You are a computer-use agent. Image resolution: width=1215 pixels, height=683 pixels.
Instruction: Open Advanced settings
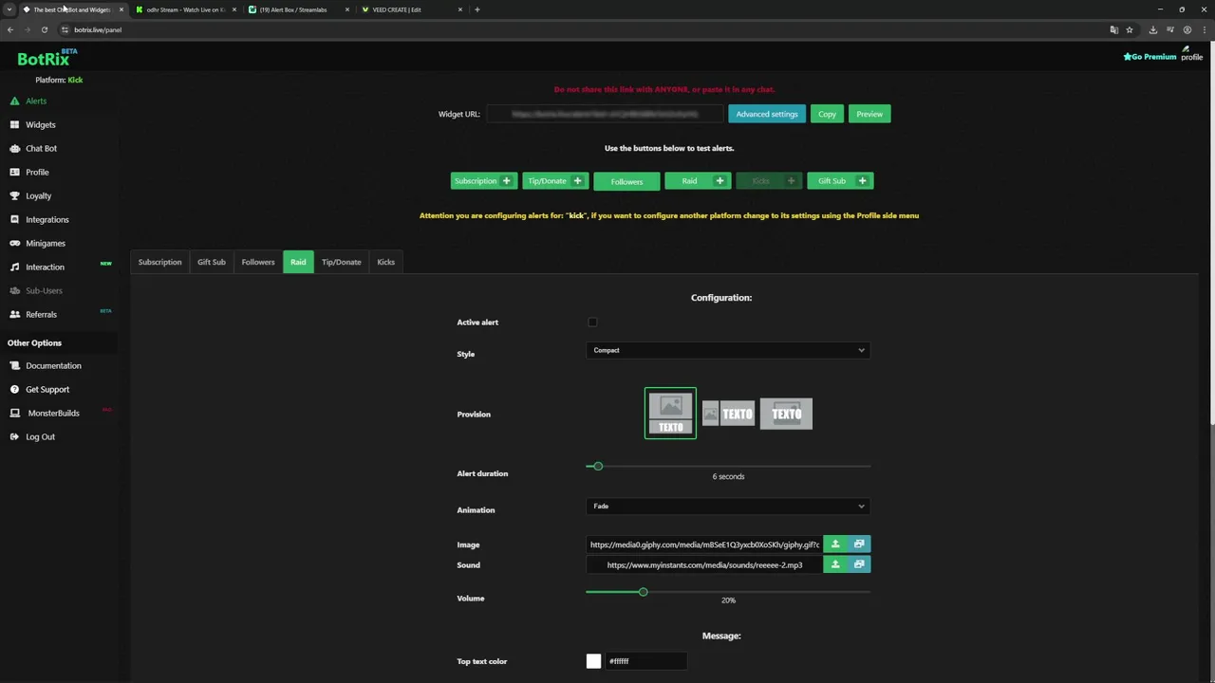767,114
